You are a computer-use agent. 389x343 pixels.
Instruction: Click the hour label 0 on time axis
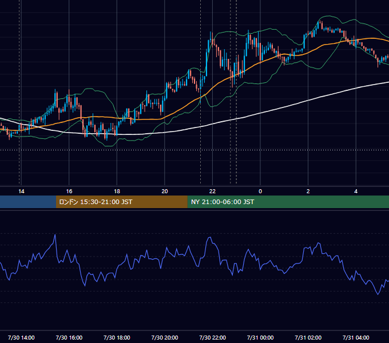click(x=260, y=192)
